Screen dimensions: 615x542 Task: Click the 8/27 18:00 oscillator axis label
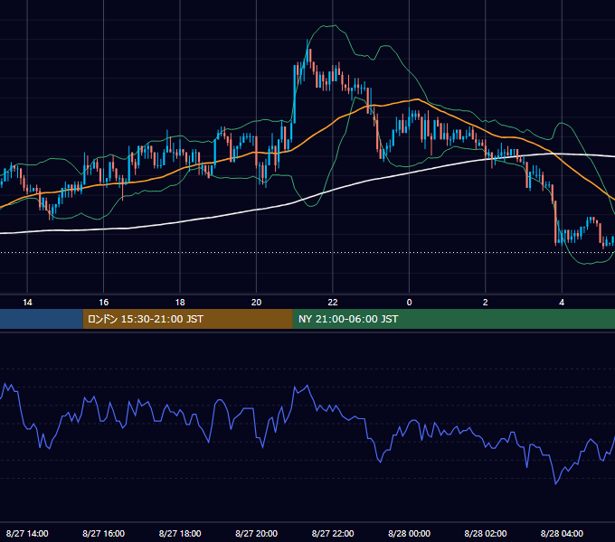[x=180, y=533]
